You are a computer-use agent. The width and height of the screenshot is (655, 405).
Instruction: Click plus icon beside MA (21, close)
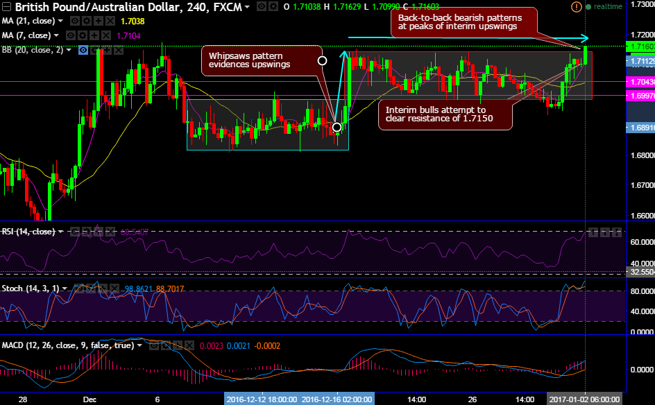(98, 21)
